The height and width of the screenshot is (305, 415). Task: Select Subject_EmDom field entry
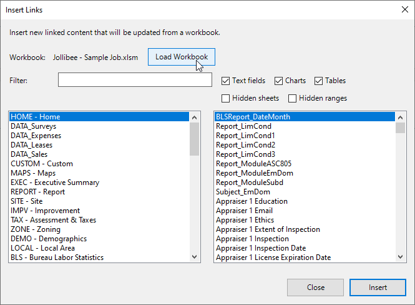click(x=305, y=192)
